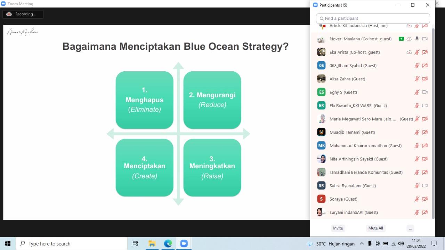This screenshot has height=250, width=445.
Task: Select the Zoom icon on the taskbar
Action: point(184,243)
